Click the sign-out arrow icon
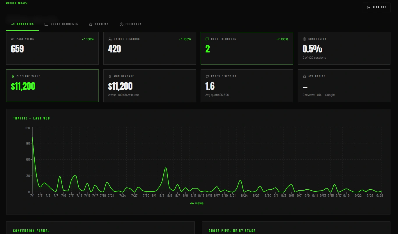This screenshot has width=398, height=234. 369,7
